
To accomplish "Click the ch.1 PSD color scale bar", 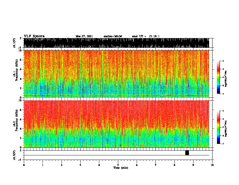I will [x=218, y=77].
